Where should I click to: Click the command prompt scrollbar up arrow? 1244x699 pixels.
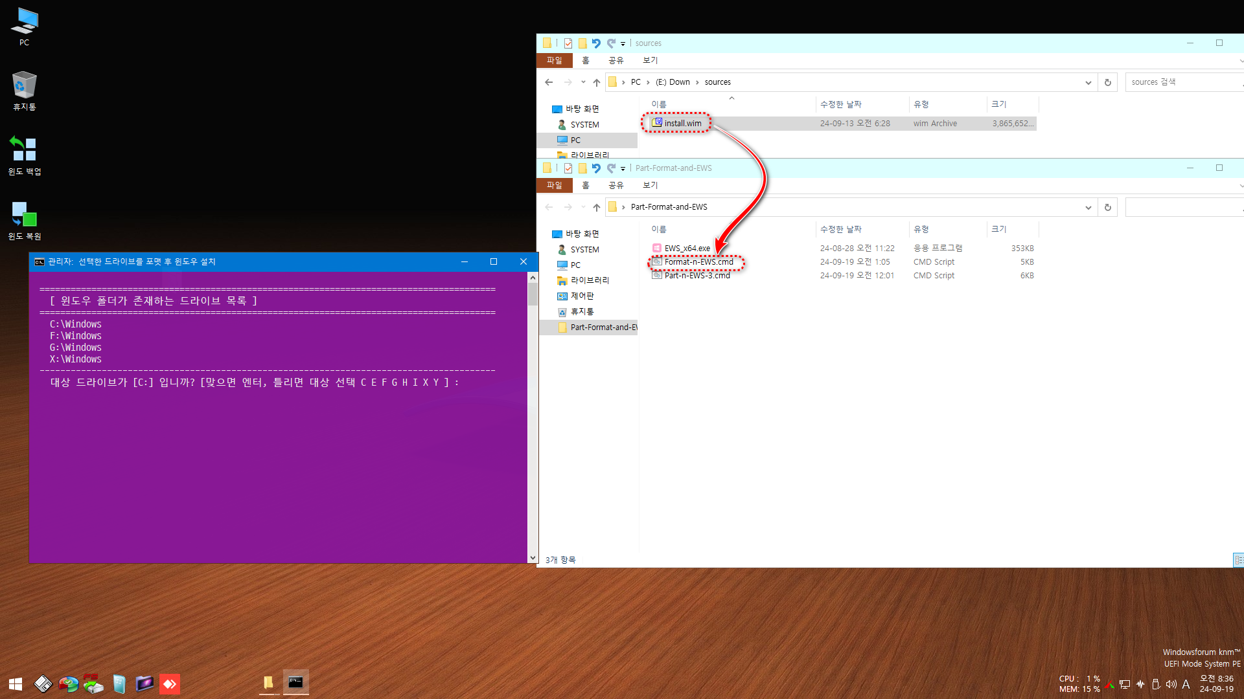(533, 277)
